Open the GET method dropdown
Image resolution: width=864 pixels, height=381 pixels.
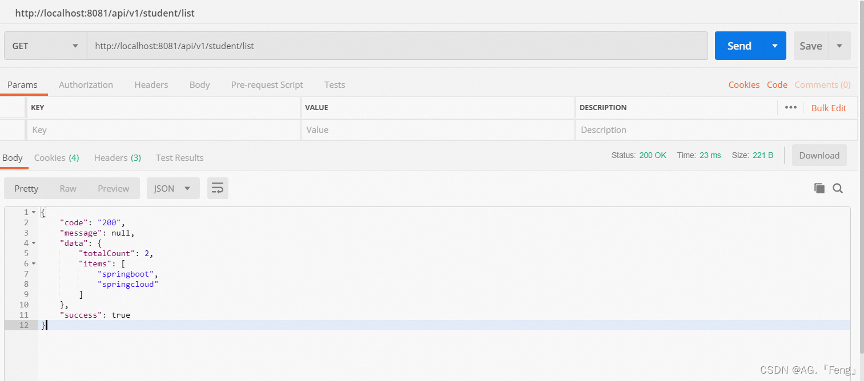45,46
